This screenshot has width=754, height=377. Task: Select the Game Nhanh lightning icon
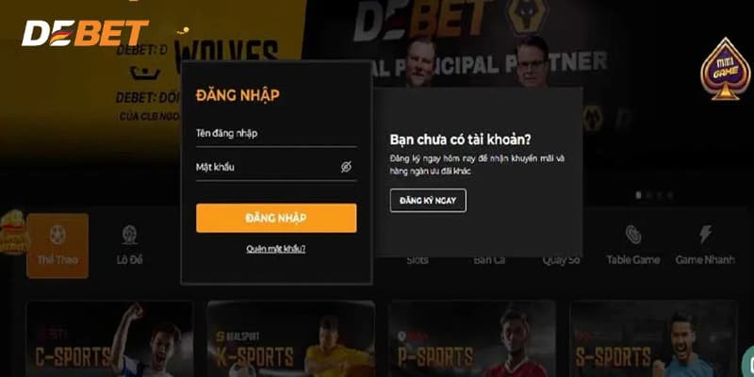pyautogui.click(x=705, y=234)
